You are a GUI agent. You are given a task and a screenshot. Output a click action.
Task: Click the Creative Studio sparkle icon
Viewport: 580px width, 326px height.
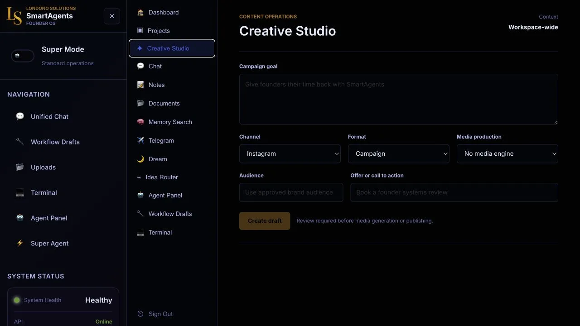pos(140,48)
